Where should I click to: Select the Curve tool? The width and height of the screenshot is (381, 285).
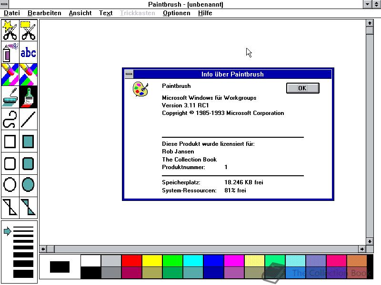pos(10,119)
